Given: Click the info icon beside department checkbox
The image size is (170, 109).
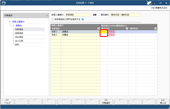Looking at the screenshot, I should [x=83, y=19].
